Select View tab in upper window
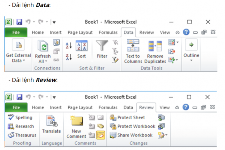 pos(165,33)
